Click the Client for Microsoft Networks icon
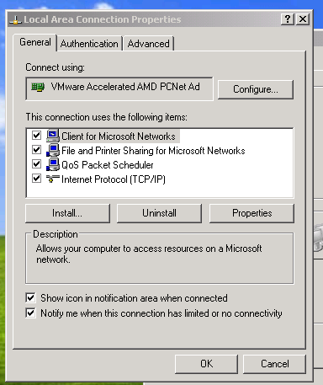323x385 pixels. (53, 136)
